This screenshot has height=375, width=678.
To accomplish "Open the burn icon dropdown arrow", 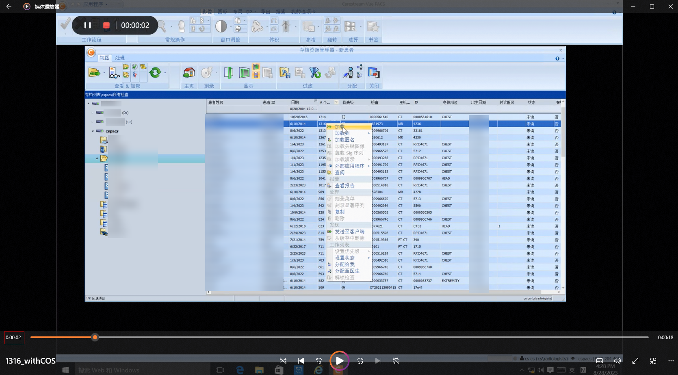I will click(217, 73).
